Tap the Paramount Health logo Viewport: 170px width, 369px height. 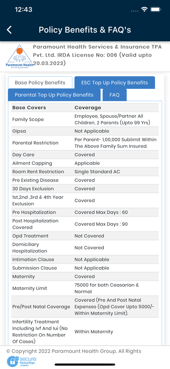[x=19, y=57]
